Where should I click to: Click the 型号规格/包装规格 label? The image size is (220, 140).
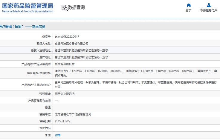(39, 73)
